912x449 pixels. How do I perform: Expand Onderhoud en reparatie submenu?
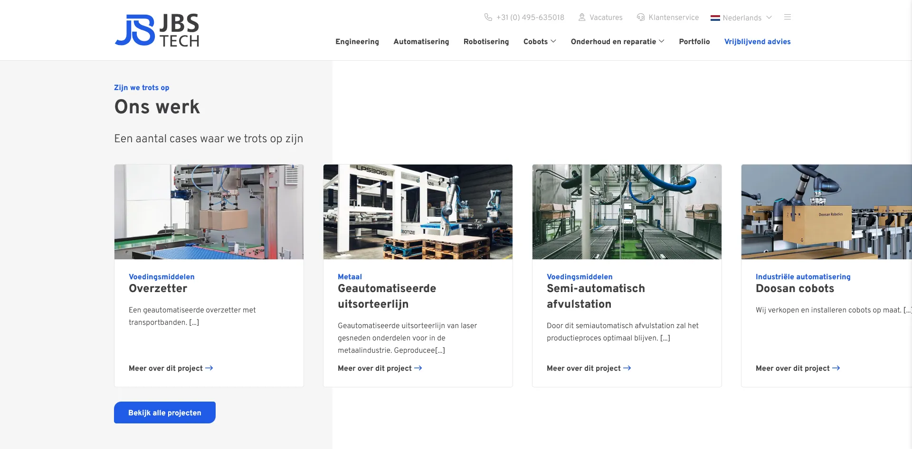coord(662,41)
